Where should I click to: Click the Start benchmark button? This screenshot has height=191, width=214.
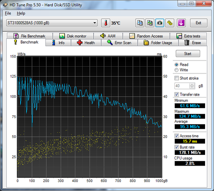(188, 53)
